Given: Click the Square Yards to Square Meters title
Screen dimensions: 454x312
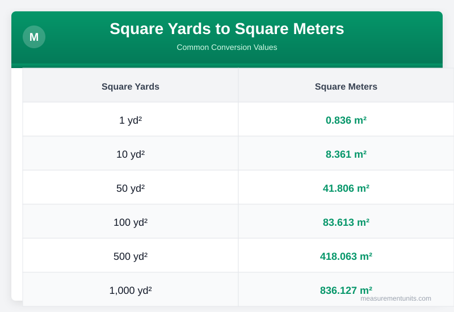Looking at the screenshot, I should [226, 29].
